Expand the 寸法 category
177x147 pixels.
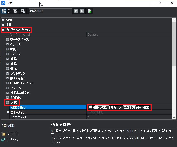click(3, 25)
